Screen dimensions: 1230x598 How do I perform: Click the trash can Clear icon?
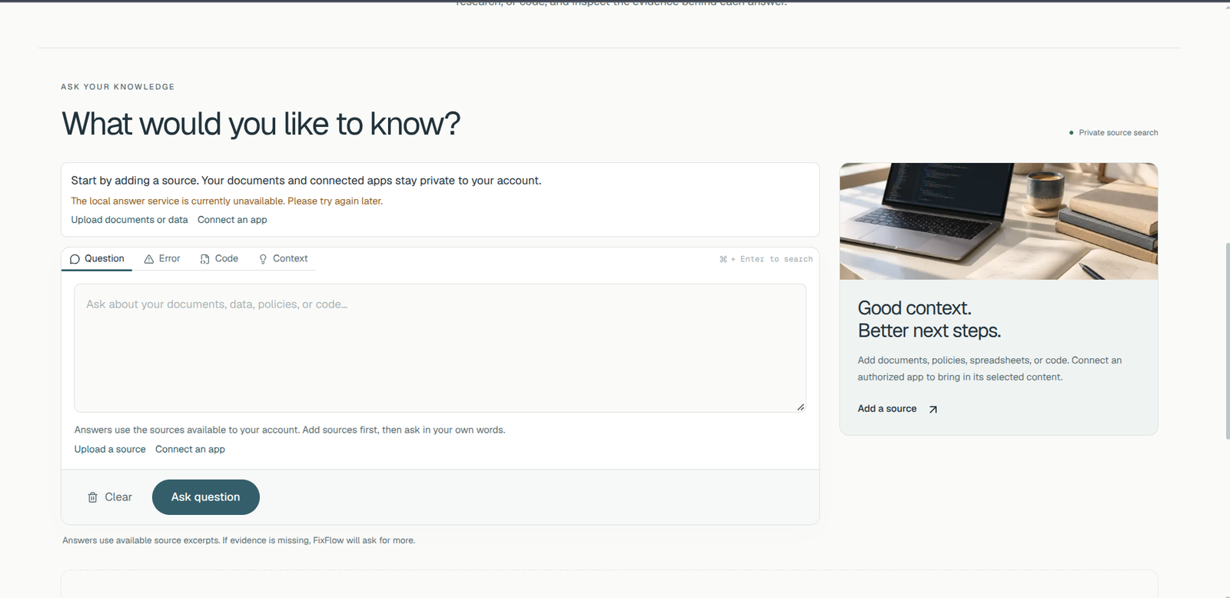[x=92, y=497]
